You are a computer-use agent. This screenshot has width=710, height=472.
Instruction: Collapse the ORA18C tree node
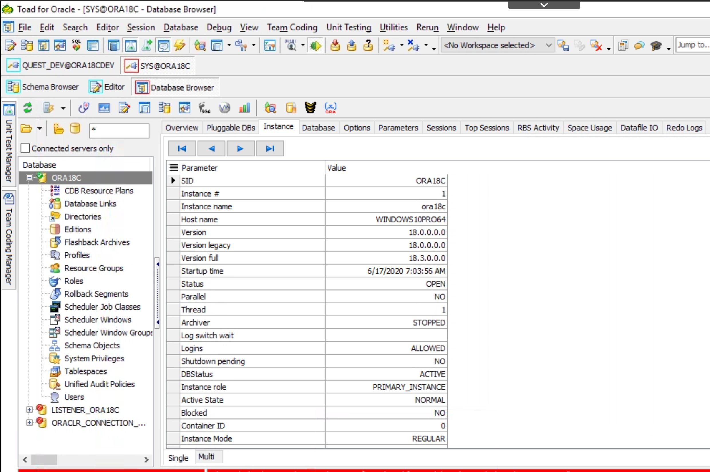point(29,178)
